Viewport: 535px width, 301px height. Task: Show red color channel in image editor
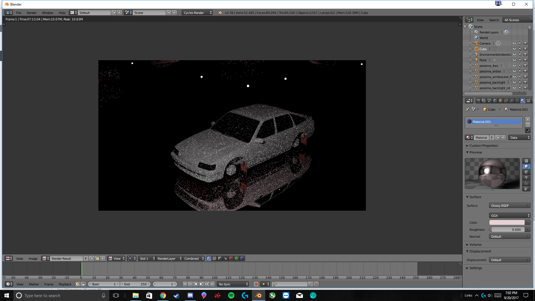tap(231, 258)
